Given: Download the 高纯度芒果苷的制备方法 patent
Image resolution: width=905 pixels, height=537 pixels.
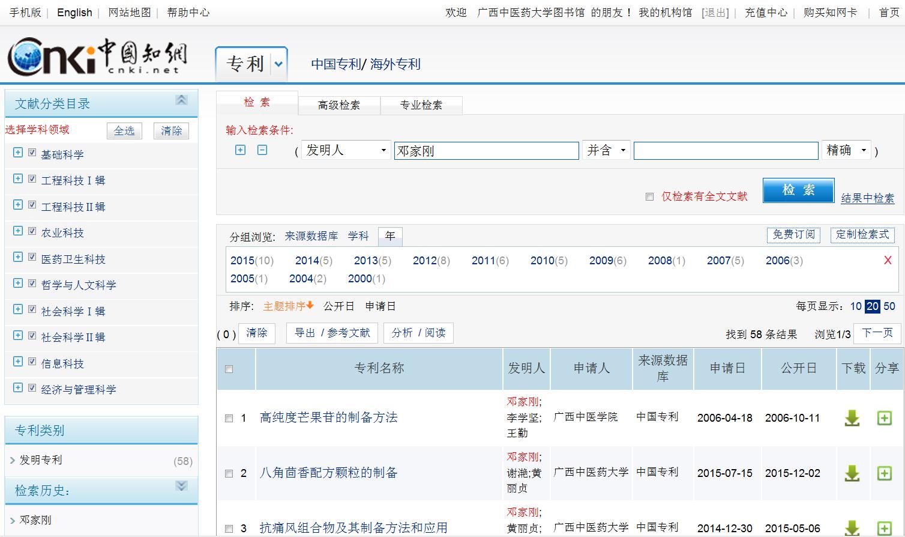Looking at the screenshot, I should tap(852, 418).
